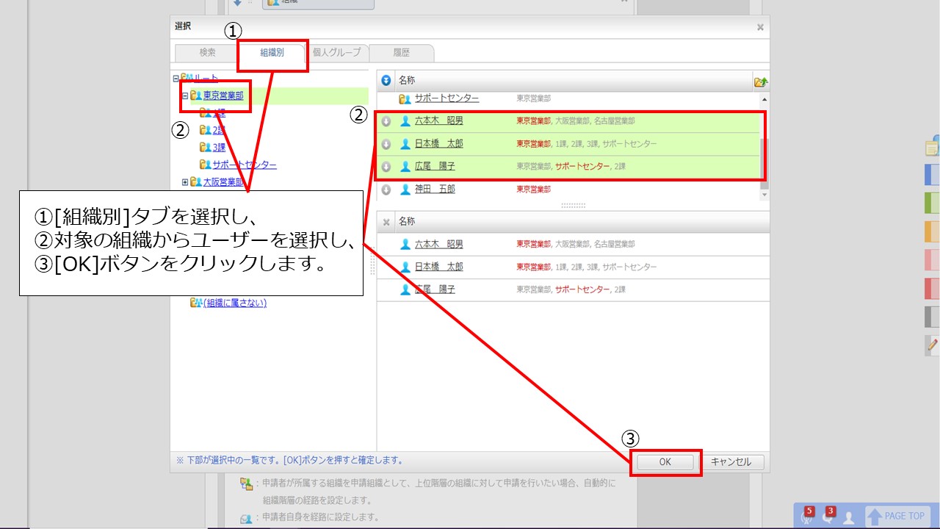Open the サポートセンター link in the tree
Image resolution: width=940 pixels, height=529 pixels.
245,165
